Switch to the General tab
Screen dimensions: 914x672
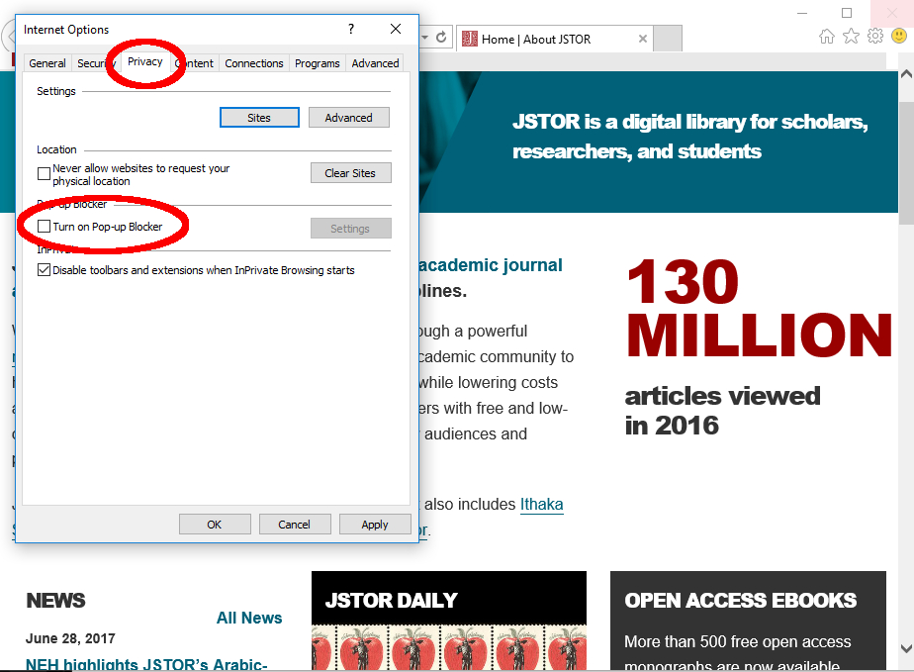[x=47, y=63]
